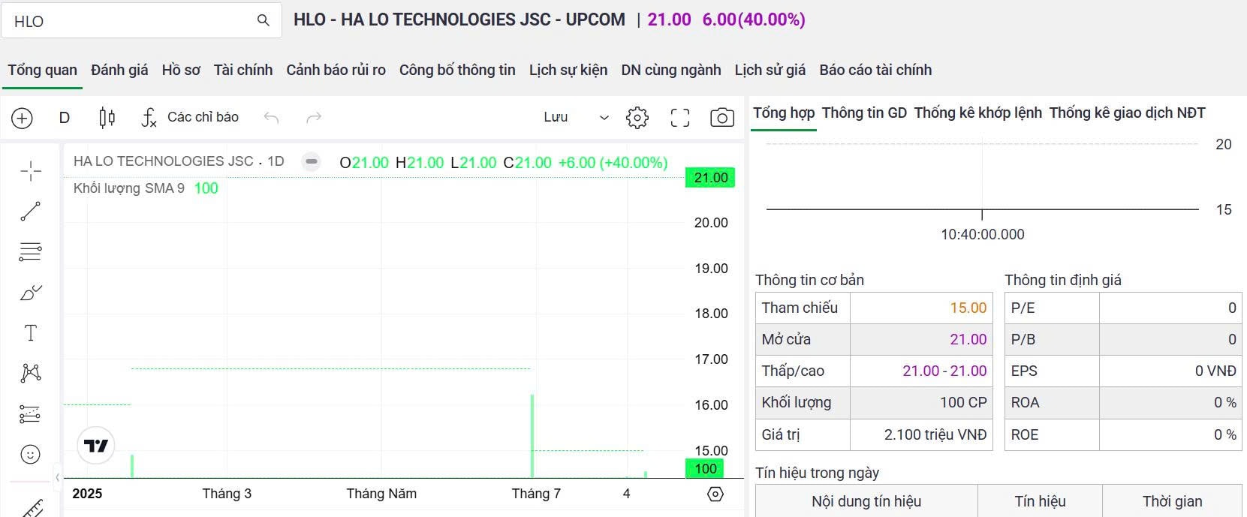Take a chart snapshot with camera icon

click(x=722, y=118)
